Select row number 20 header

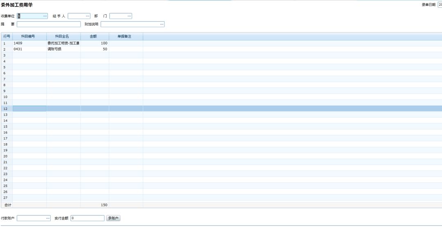pyautogui.click(x=7, y=156)
